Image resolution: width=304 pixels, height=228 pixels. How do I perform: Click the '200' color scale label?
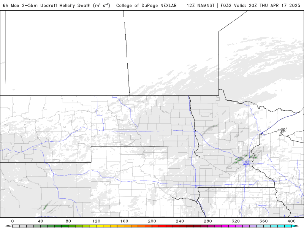152,221
